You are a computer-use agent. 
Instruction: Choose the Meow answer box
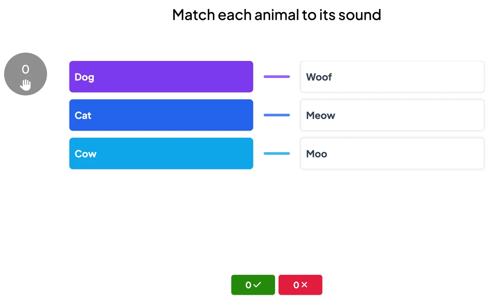(392, 115)
